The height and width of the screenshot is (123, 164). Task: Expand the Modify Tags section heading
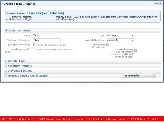click(x=17, y=61)
